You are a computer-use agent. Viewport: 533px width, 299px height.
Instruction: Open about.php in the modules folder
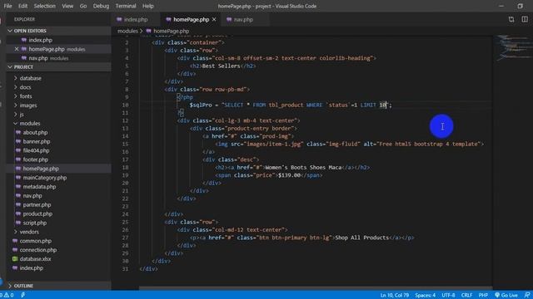[x=35, y=133]
